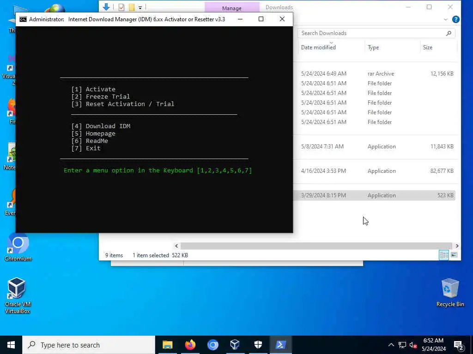The width and height of the screenshot is (473, 354).
Task: Open Windows Security shield in the taskbar
Action: coord(258,345)
